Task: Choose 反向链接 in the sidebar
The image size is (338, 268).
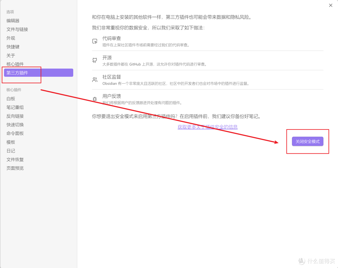Action: click(x=15, y=116)
